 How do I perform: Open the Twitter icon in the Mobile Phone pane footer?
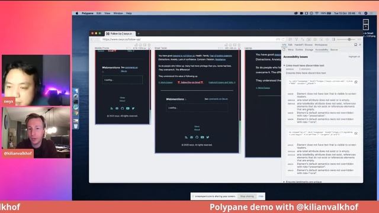point(133,108)
